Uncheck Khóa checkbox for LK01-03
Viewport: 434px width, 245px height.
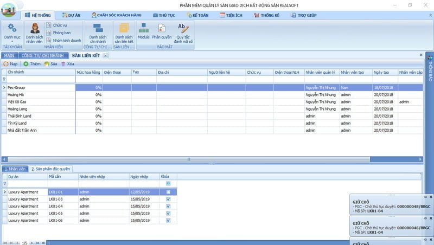168,199
